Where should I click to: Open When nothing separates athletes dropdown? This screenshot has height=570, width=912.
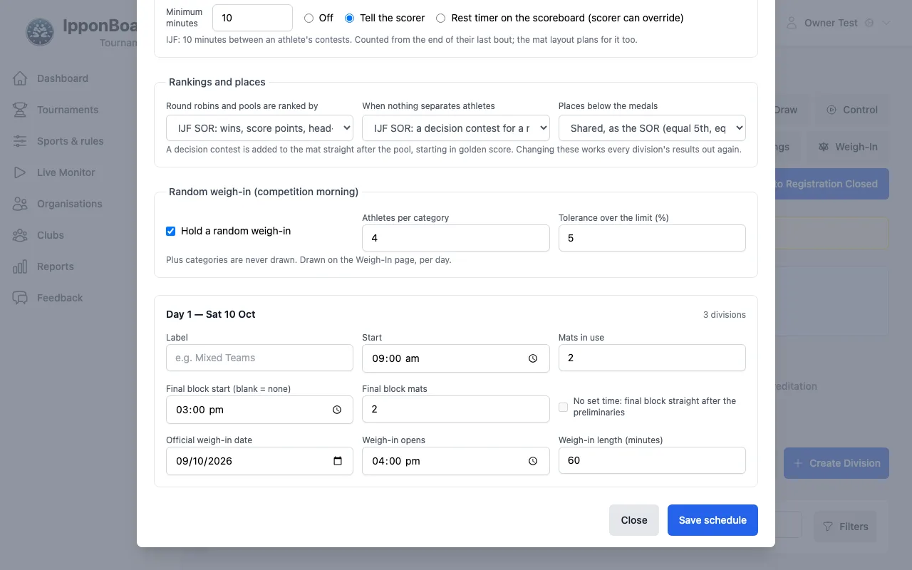456,128
